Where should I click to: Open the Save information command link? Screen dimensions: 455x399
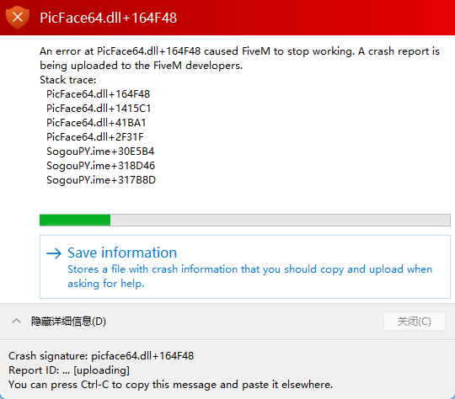(245, 267)
